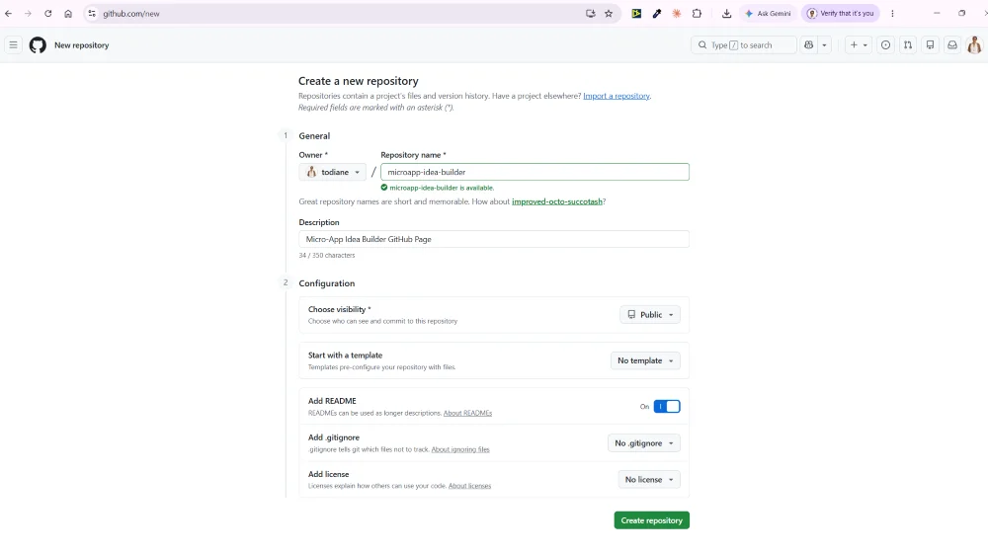
Task: Restore down the browser window
Action: [x=961, y=13]
